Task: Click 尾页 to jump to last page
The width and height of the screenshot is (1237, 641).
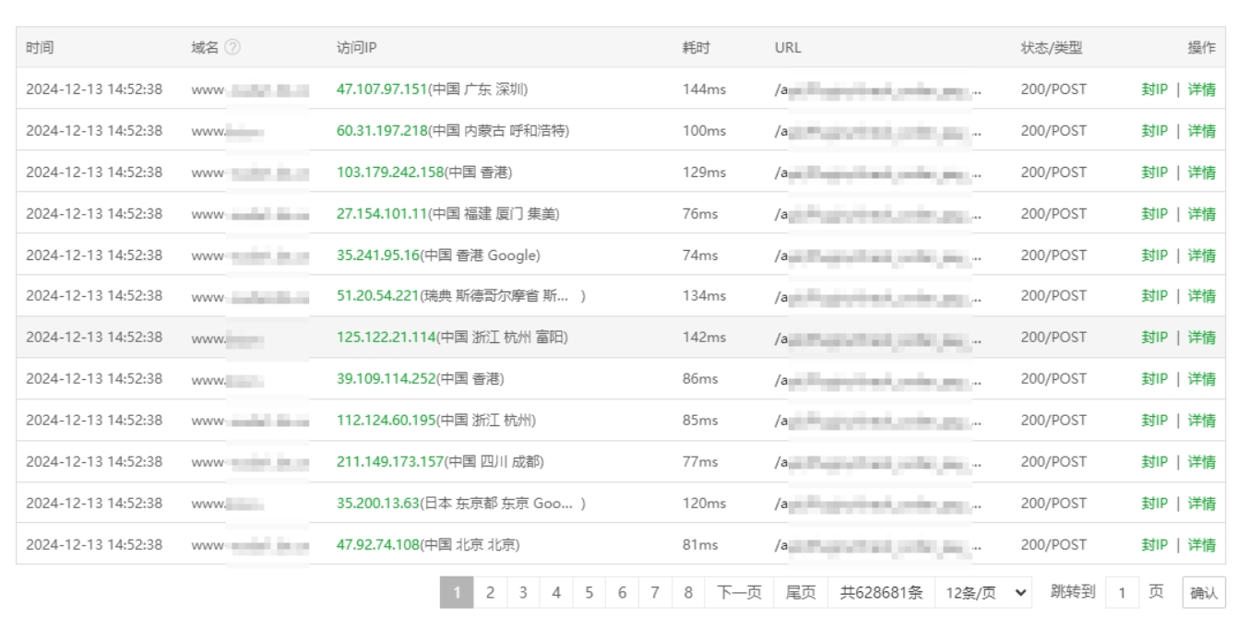Action: pyautogui.click(x=799, y=593)
